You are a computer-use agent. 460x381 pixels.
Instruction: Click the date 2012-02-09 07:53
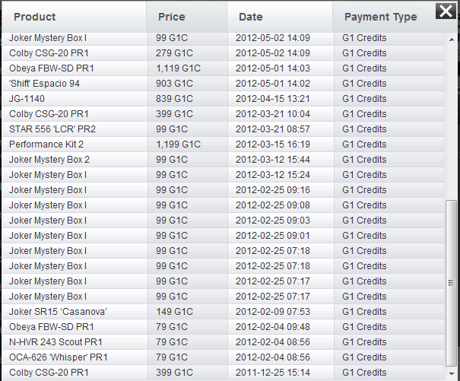[272, 312]
